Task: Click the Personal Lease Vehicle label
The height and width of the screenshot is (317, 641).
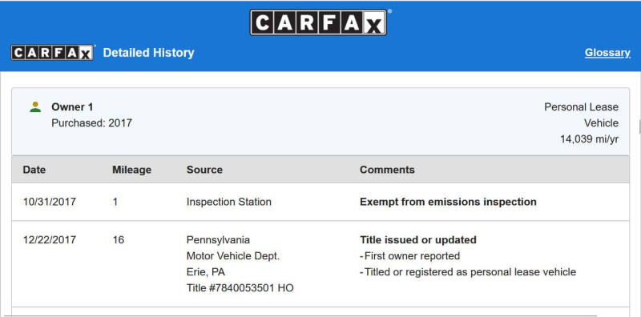Action: coord(582,114)
